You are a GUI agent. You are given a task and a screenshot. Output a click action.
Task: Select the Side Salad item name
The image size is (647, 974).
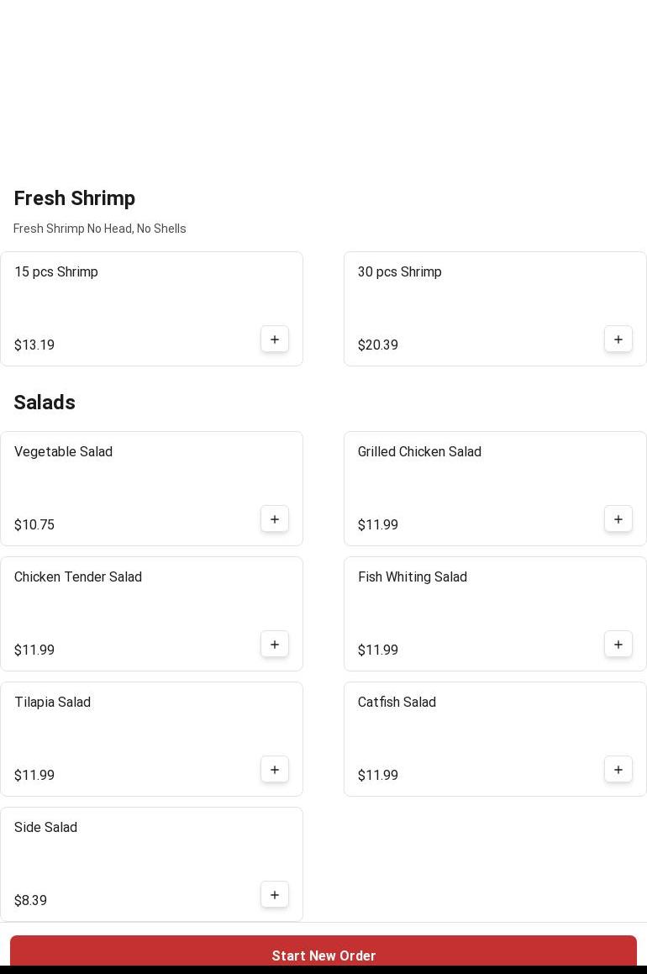tap(45, 828)
